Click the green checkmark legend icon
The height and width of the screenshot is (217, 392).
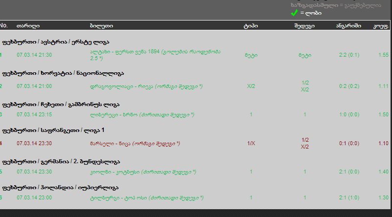294,13
